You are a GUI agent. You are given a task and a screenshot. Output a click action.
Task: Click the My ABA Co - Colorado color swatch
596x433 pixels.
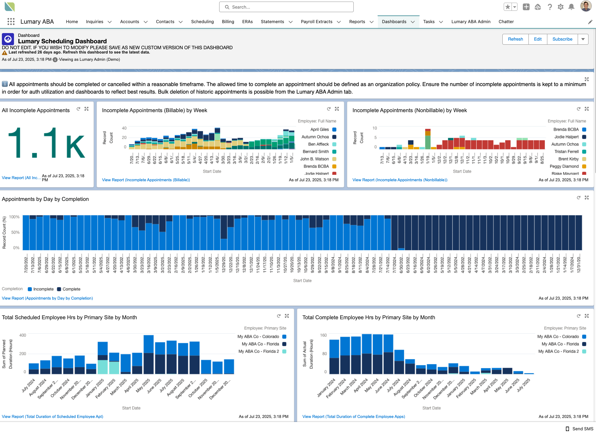284,337
